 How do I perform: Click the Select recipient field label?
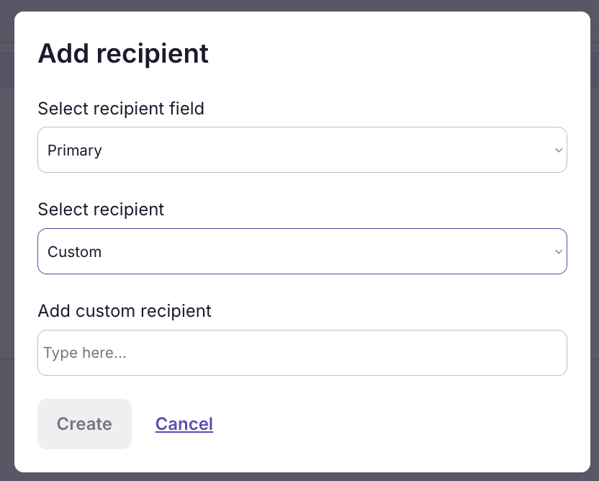point(121,109)
